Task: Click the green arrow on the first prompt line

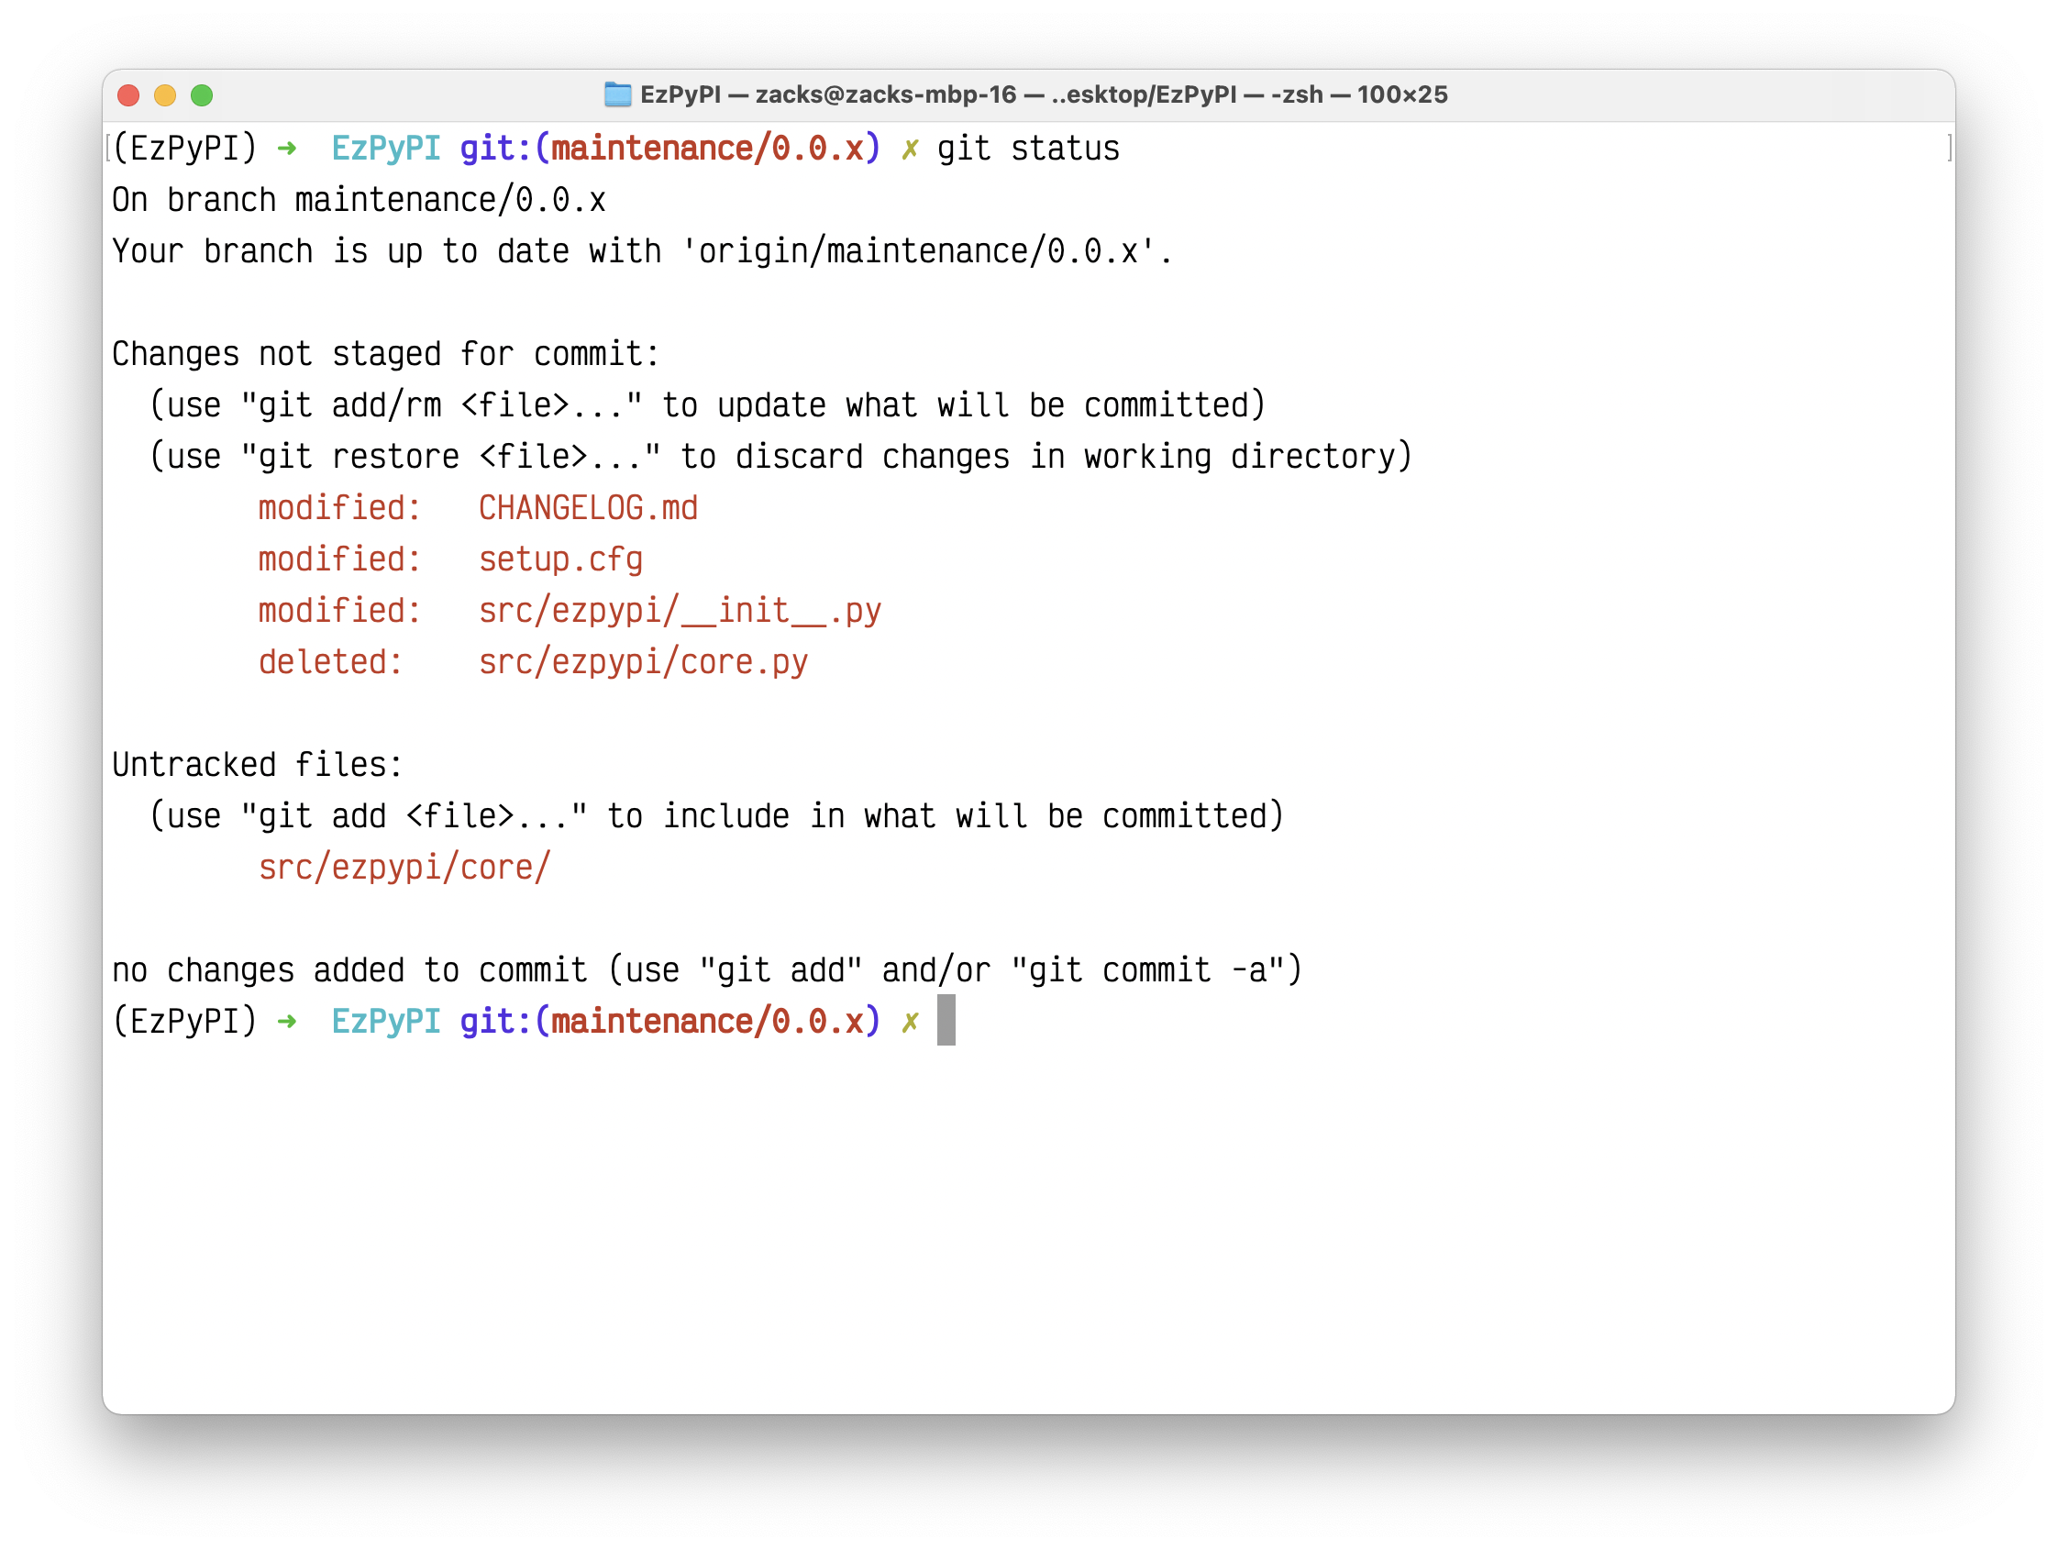Action: tap(286, 149)
